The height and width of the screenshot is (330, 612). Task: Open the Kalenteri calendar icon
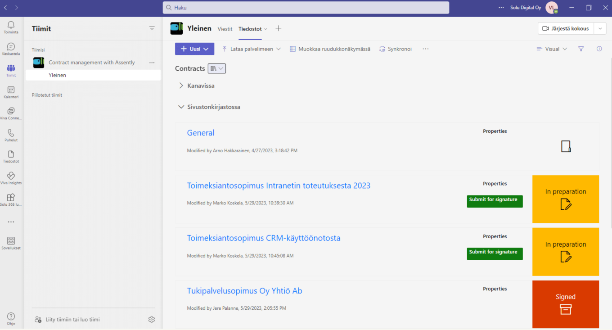11,92
